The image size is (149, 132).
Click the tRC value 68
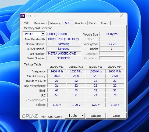pyautogui.click(x=57, y=95)
